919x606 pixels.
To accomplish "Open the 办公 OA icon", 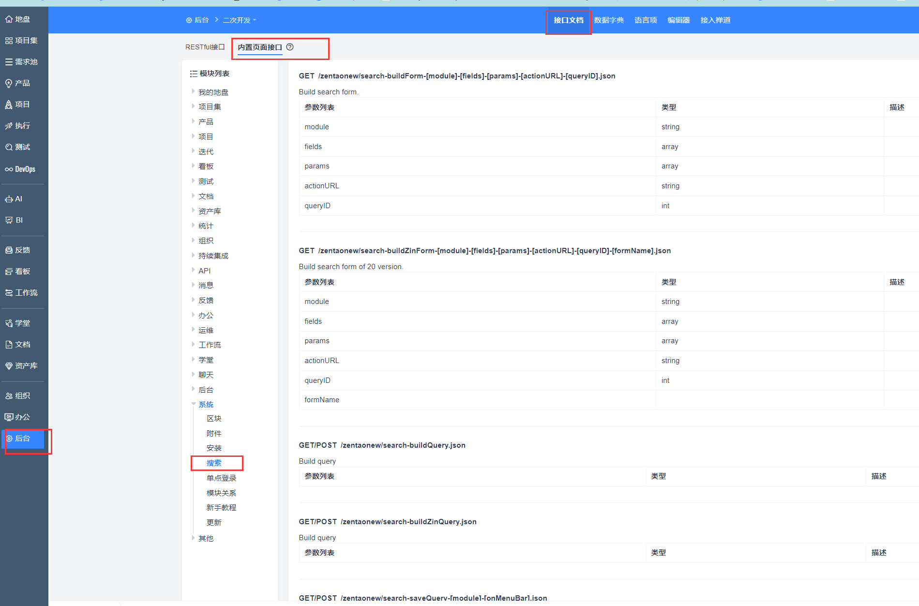I will [x=9, y=417].
